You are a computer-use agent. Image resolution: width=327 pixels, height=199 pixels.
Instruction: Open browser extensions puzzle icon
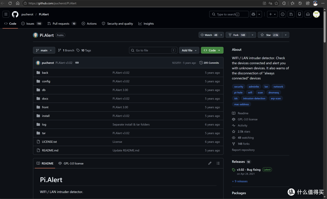pyautogui.click(x=284, y=3)
